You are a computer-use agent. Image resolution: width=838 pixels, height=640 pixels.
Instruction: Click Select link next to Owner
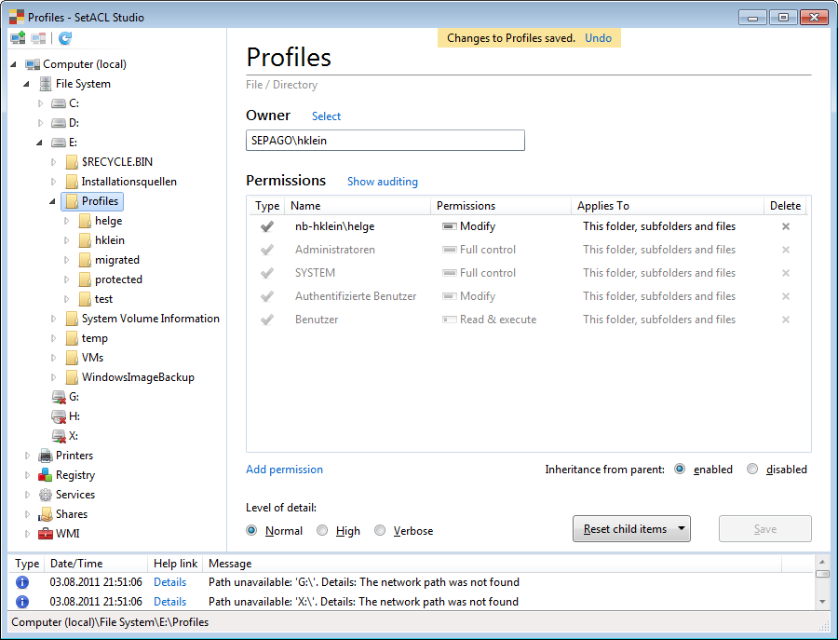point(326,116)
